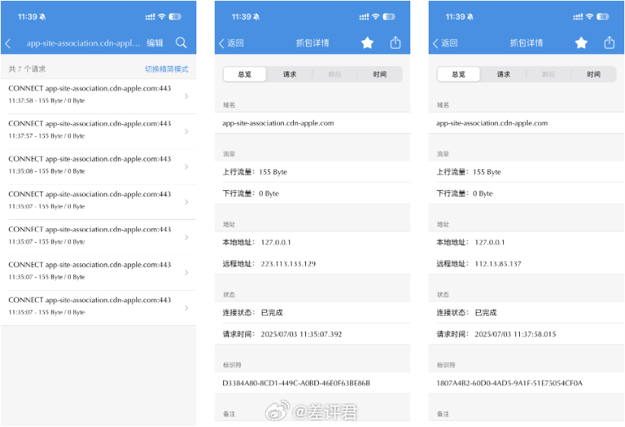Select the 总览 tab on middle screen

244,74
